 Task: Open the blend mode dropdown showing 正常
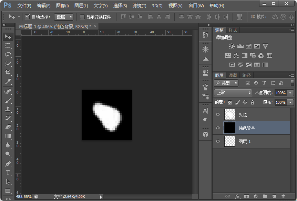tap(233, 92)
